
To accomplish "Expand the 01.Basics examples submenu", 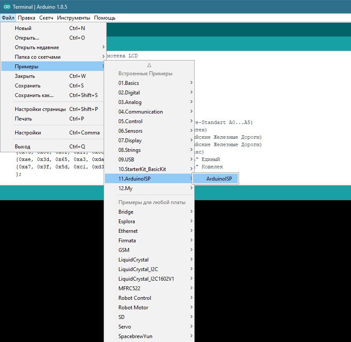I will (x=149, y=83).
